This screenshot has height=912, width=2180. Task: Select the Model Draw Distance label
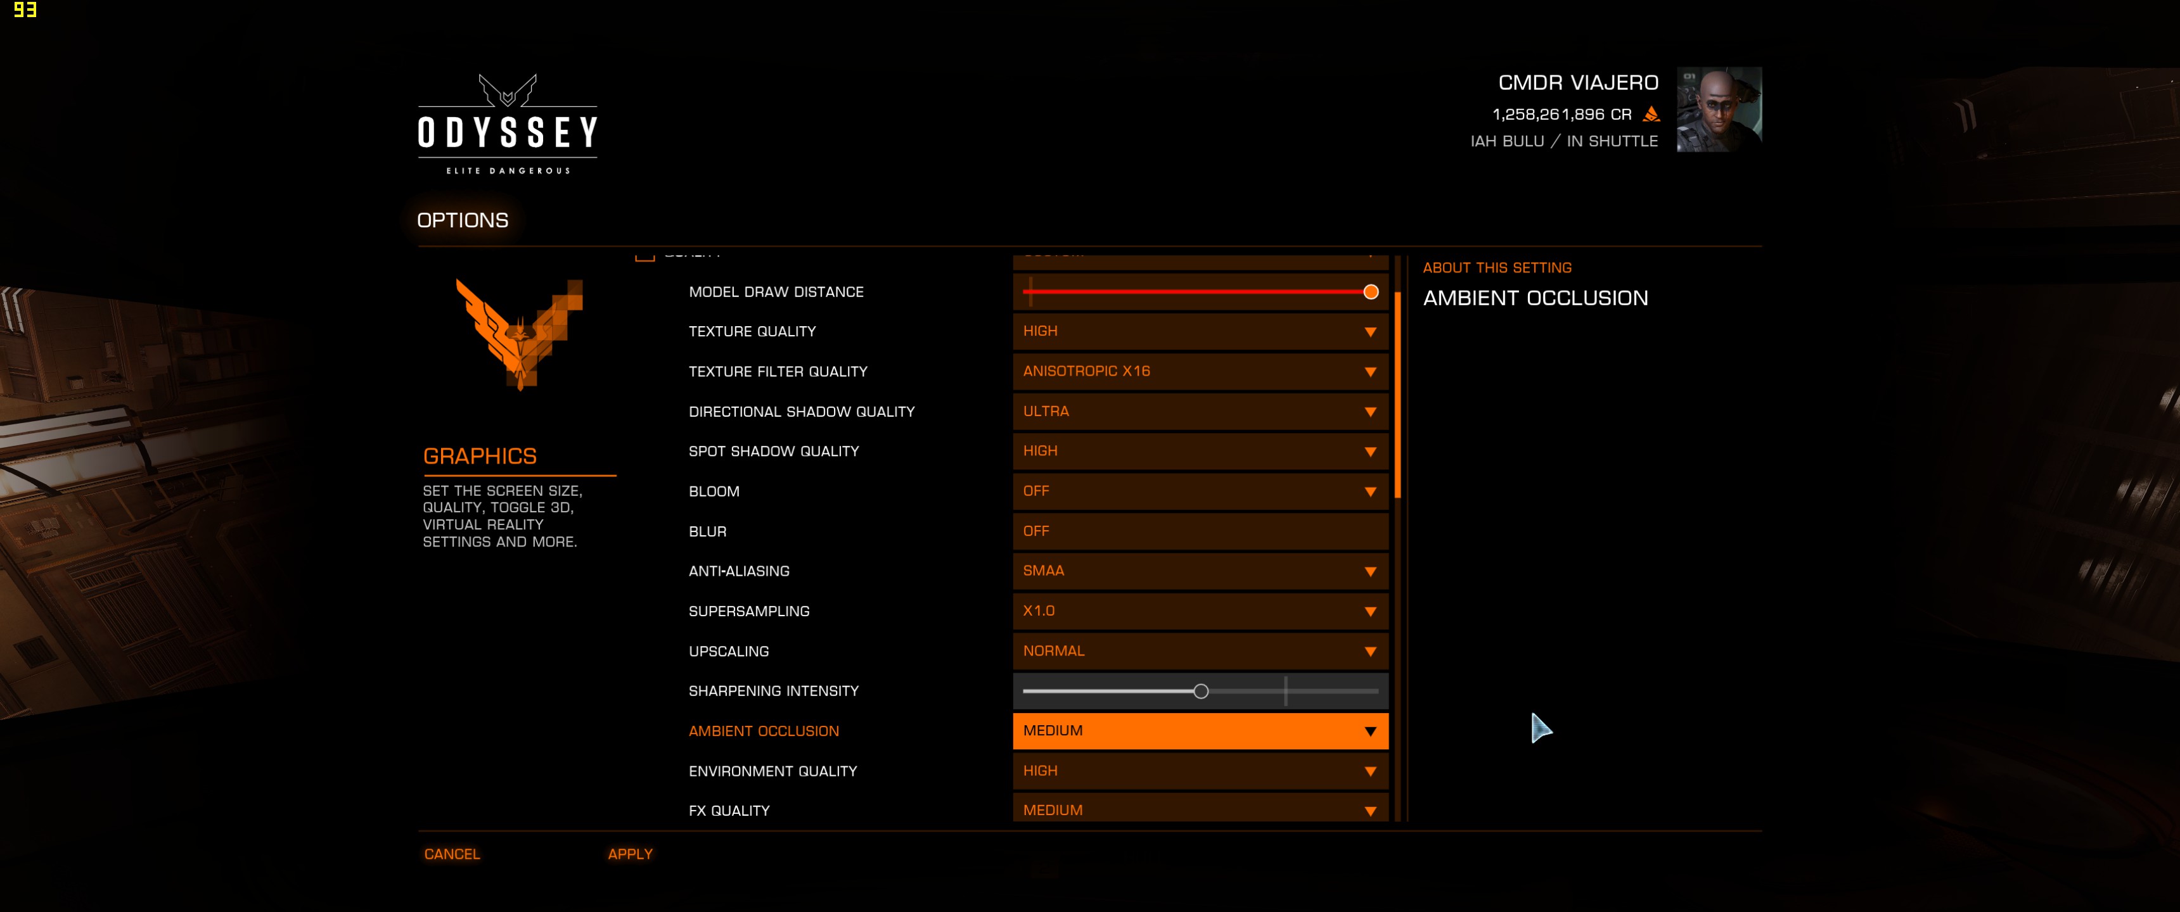tap(776, 292)
